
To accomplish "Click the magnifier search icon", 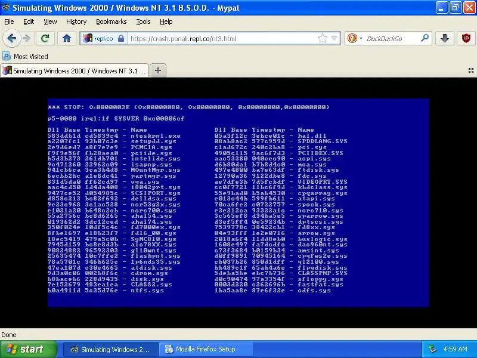I will [425, 38].
